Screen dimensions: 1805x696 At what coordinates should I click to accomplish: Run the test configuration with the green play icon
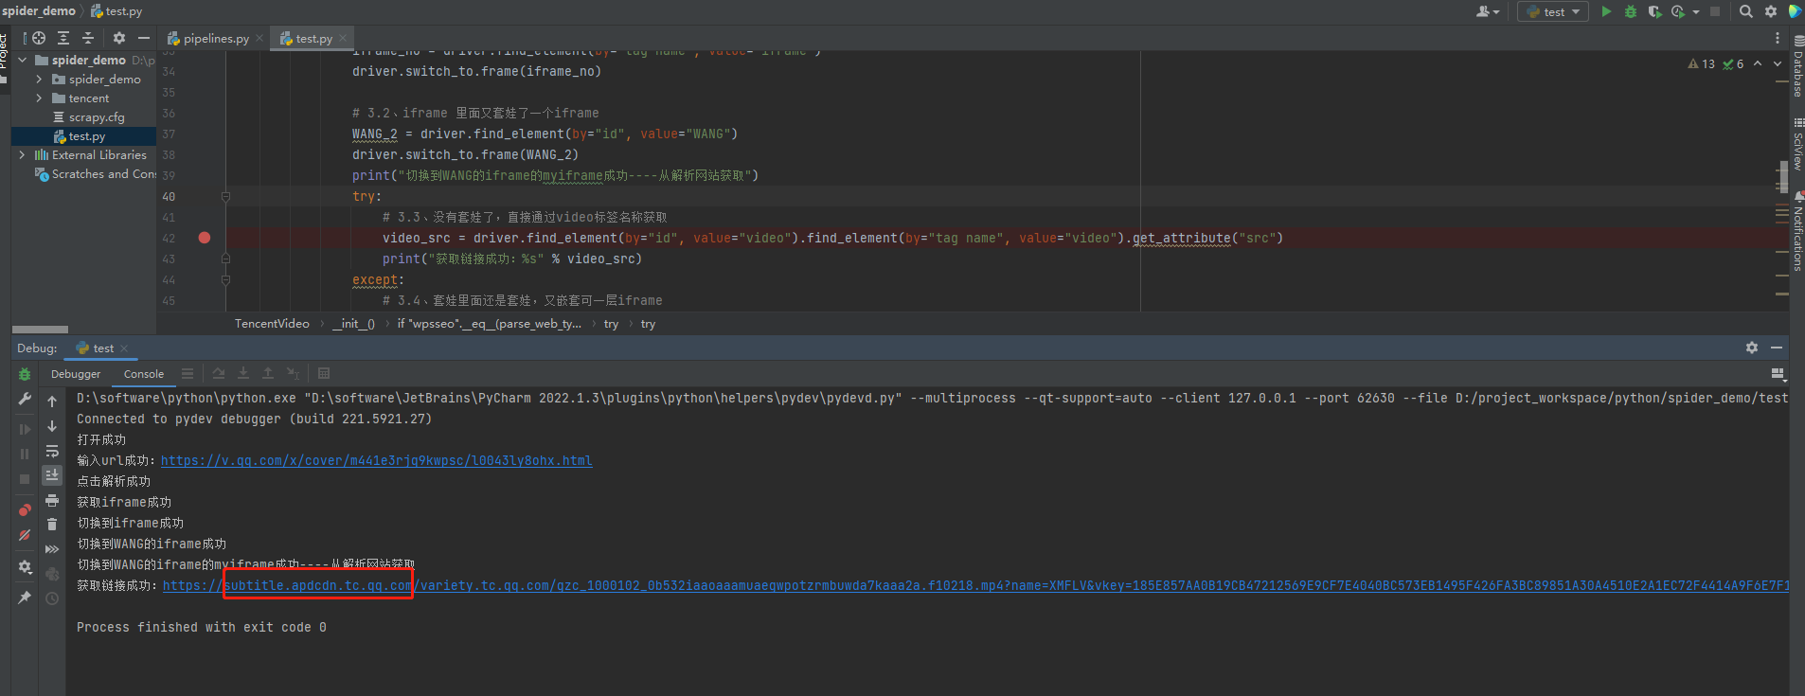tap(1606, 11)
